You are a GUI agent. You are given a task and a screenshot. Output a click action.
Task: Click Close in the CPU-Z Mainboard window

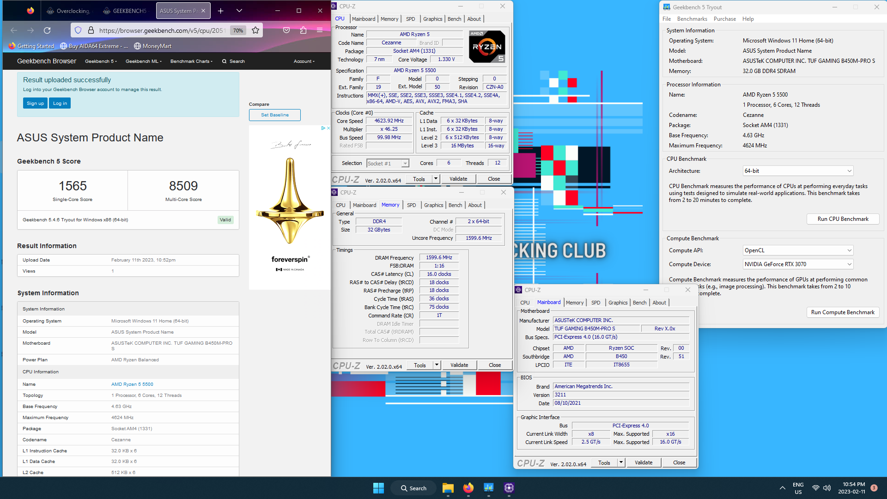(x=679, y=462)
